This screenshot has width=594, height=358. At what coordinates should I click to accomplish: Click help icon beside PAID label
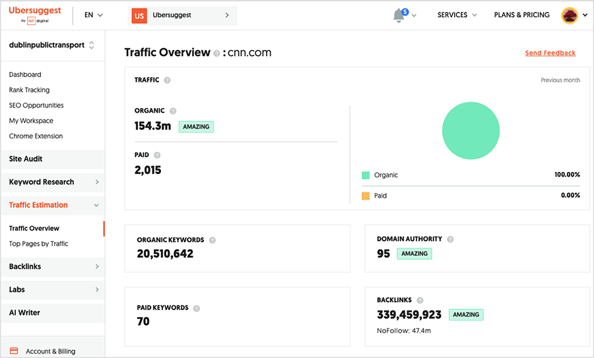tap(157, 155)
